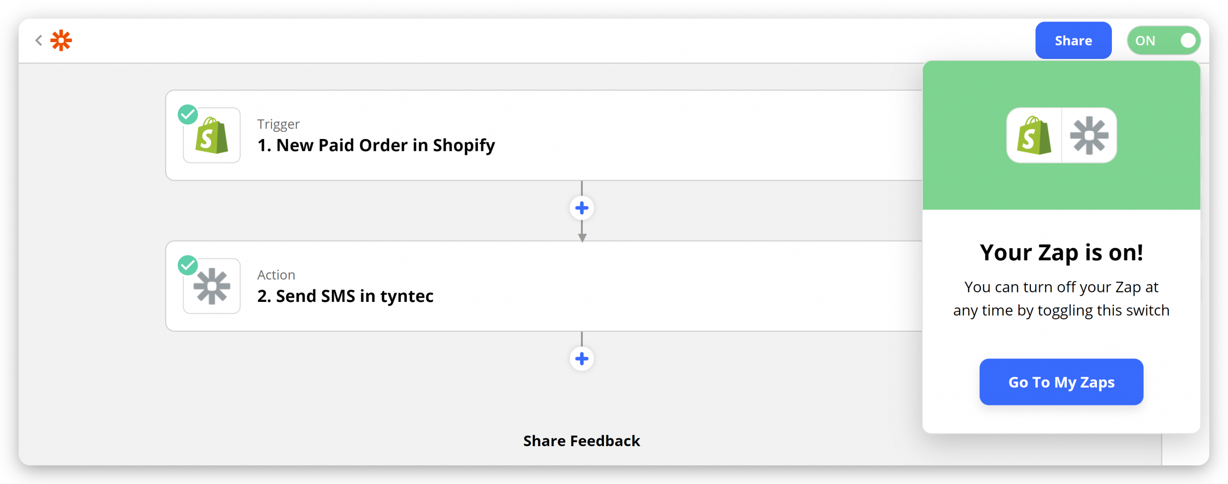Add a new step below the Action
The height and width of the screenshot is (484, 1228).
(582, 358)
